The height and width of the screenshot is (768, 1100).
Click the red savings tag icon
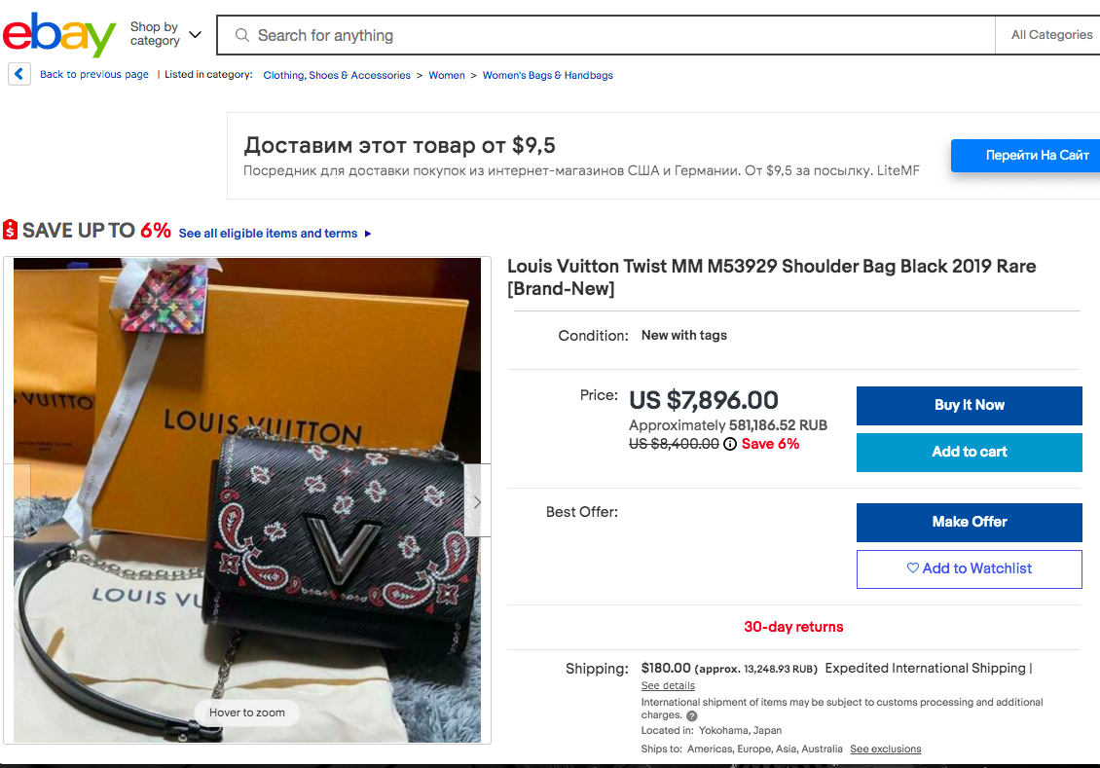11,231
